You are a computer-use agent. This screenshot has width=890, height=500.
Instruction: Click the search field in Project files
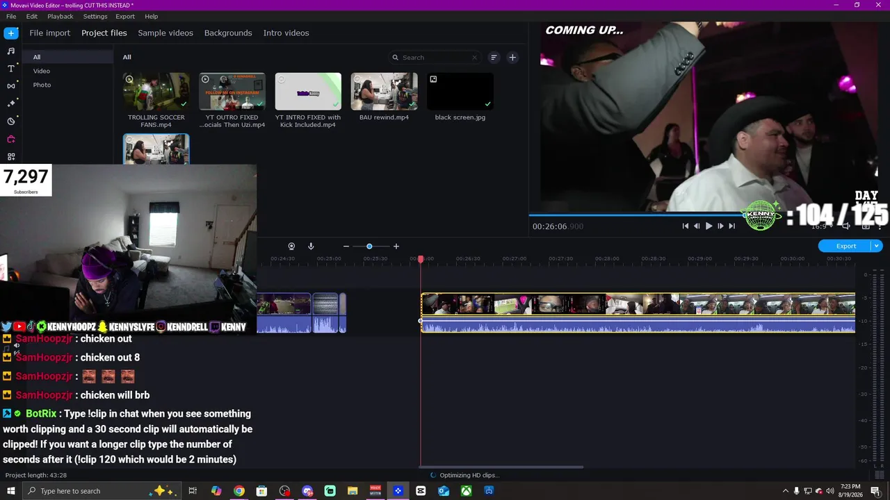pyautogui.click(x=435, y=58)
